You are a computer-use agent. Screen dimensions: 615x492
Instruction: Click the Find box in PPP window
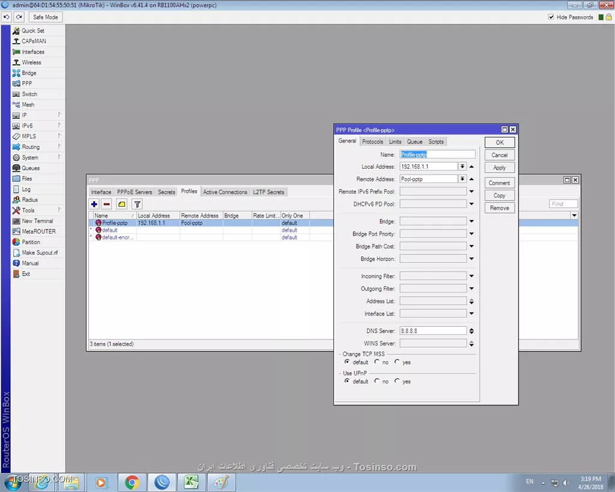(x=563, y=204)
